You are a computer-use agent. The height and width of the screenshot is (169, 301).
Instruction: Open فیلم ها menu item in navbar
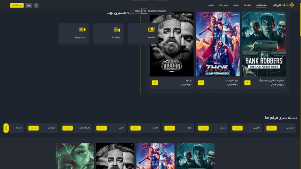(248, 5)
